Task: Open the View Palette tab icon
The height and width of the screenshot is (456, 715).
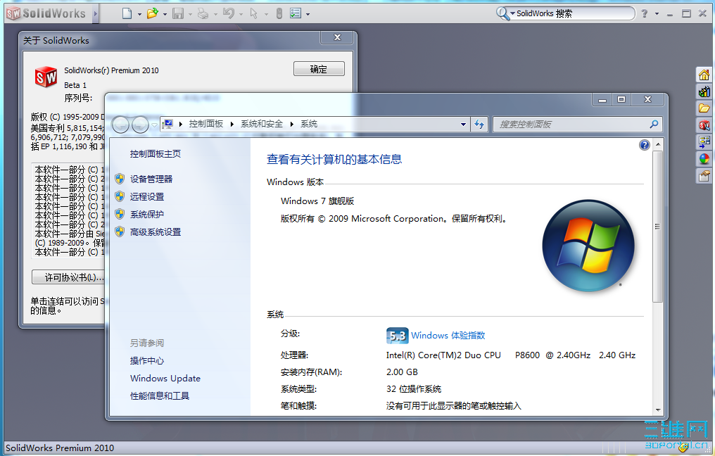Action: [704, 142]
